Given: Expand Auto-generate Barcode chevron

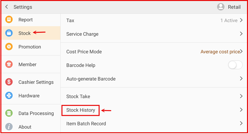Looking at the screenshot, I should click(241, 79).
